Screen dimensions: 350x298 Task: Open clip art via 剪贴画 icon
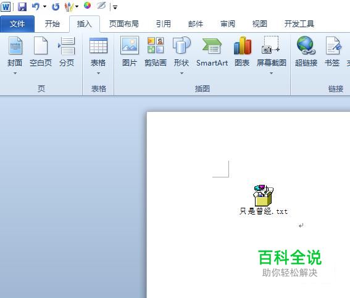tap(156, 45)
